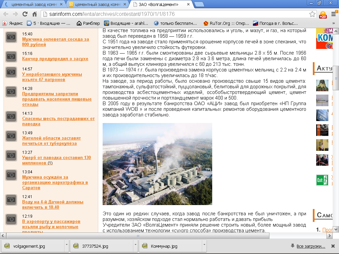Click the orange +20 extension icon
Image resolution: width=339 pixels, height=254 pixels.
coord(323,15)
